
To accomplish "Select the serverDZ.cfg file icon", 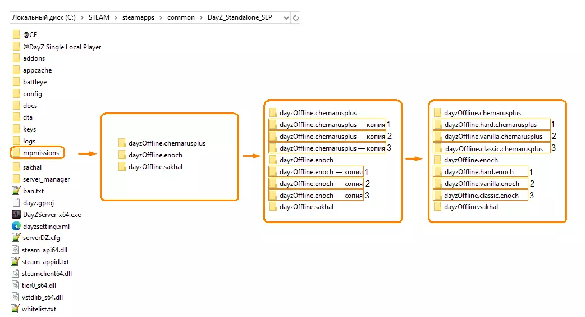I will point(16,238).
